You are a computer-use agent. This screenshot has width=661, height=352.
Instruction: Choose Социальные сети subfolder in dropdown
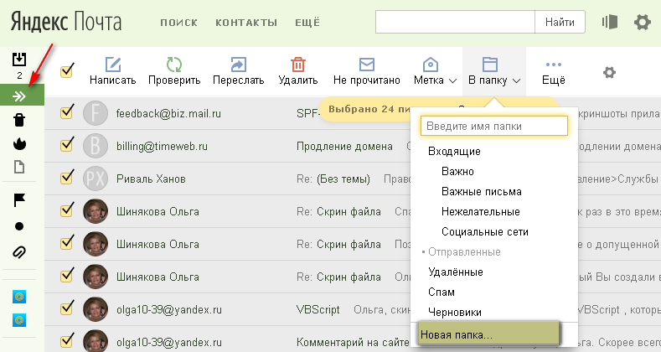[485, 232]
